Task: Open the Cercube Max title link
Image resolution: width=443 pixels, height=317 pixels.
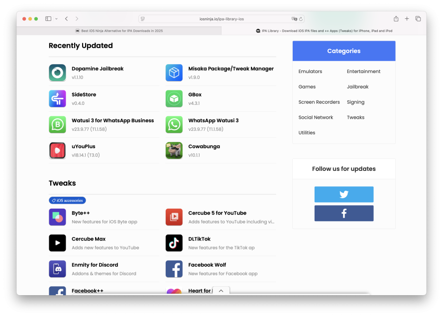Action: (x=89, y=239)
